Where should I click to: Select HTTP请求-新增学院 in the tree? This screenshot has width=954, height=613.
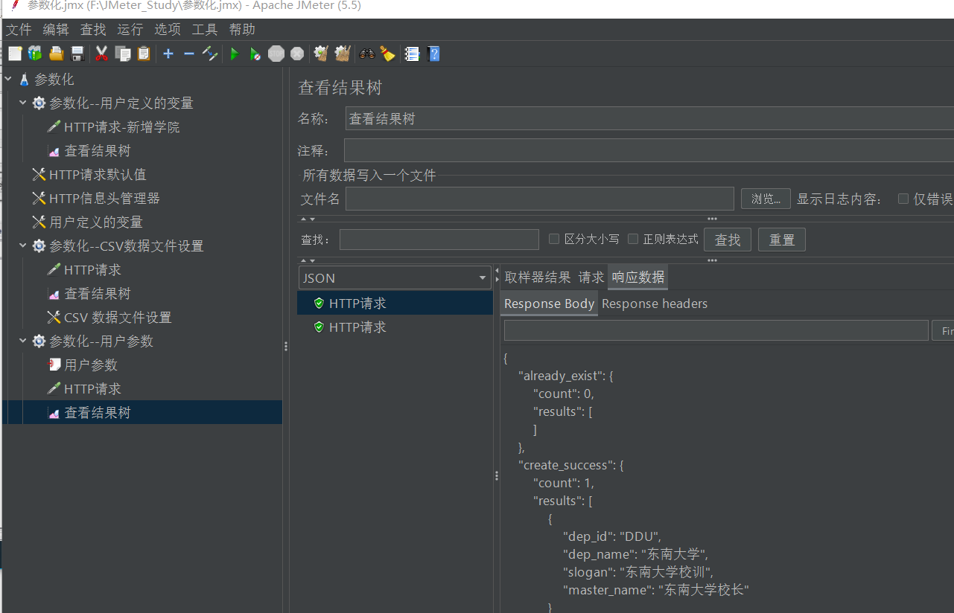pos(121,127)
